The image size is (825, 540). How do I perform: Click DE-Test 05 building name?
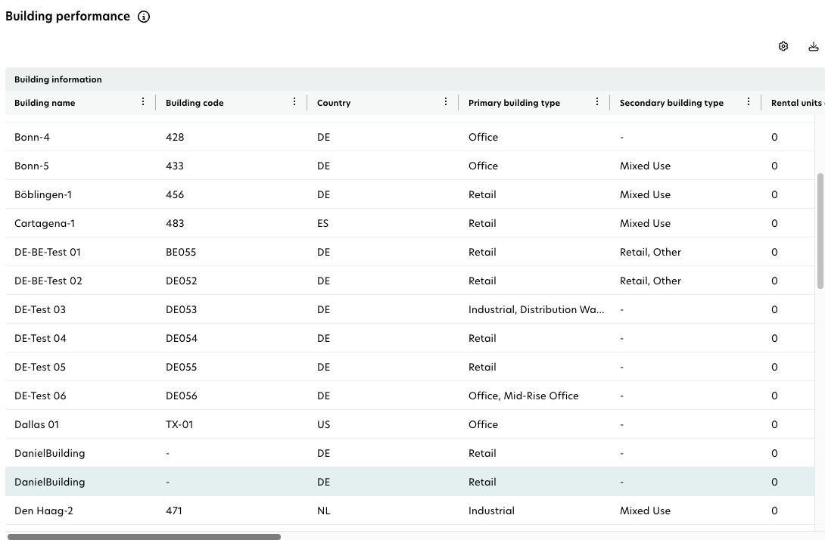40,367
